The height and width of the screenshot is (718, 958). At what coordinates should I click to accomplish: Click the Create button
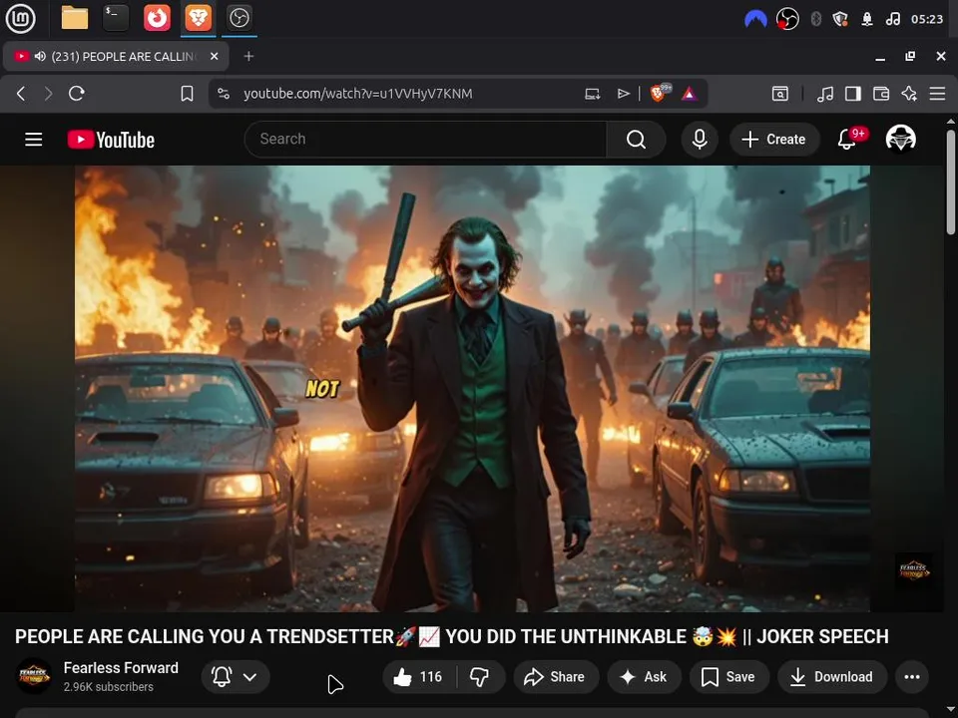[773, 140]
